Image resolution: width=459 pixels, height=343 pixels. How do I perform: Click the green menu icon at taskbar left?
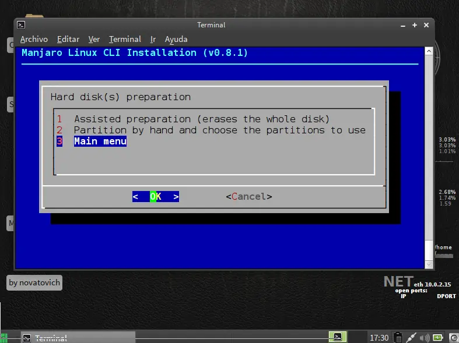(x=4, y=338)
